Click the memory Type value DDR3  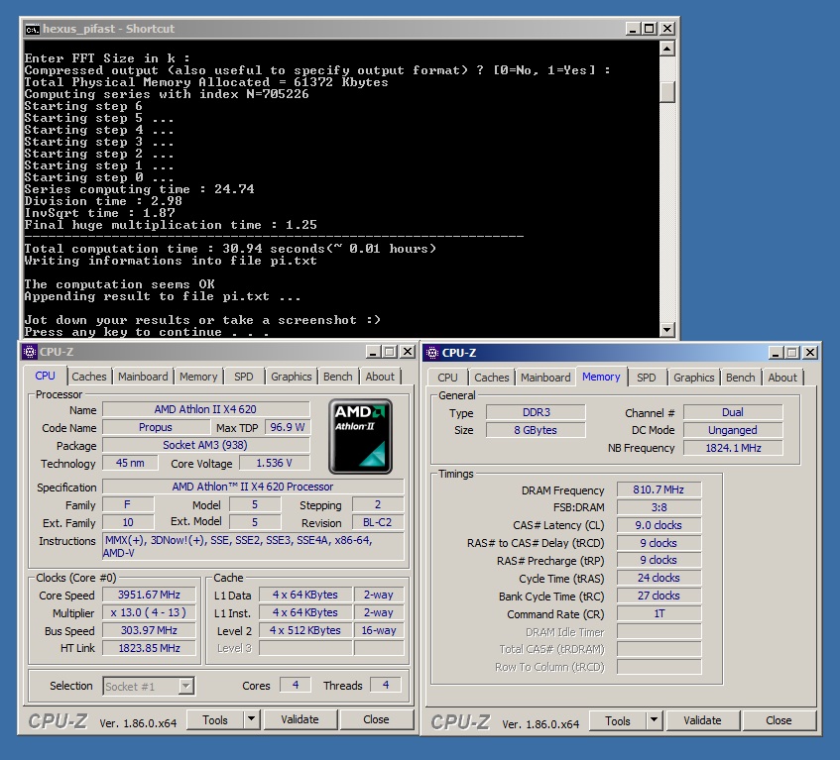pyautogui.click(x=537, y=412)
